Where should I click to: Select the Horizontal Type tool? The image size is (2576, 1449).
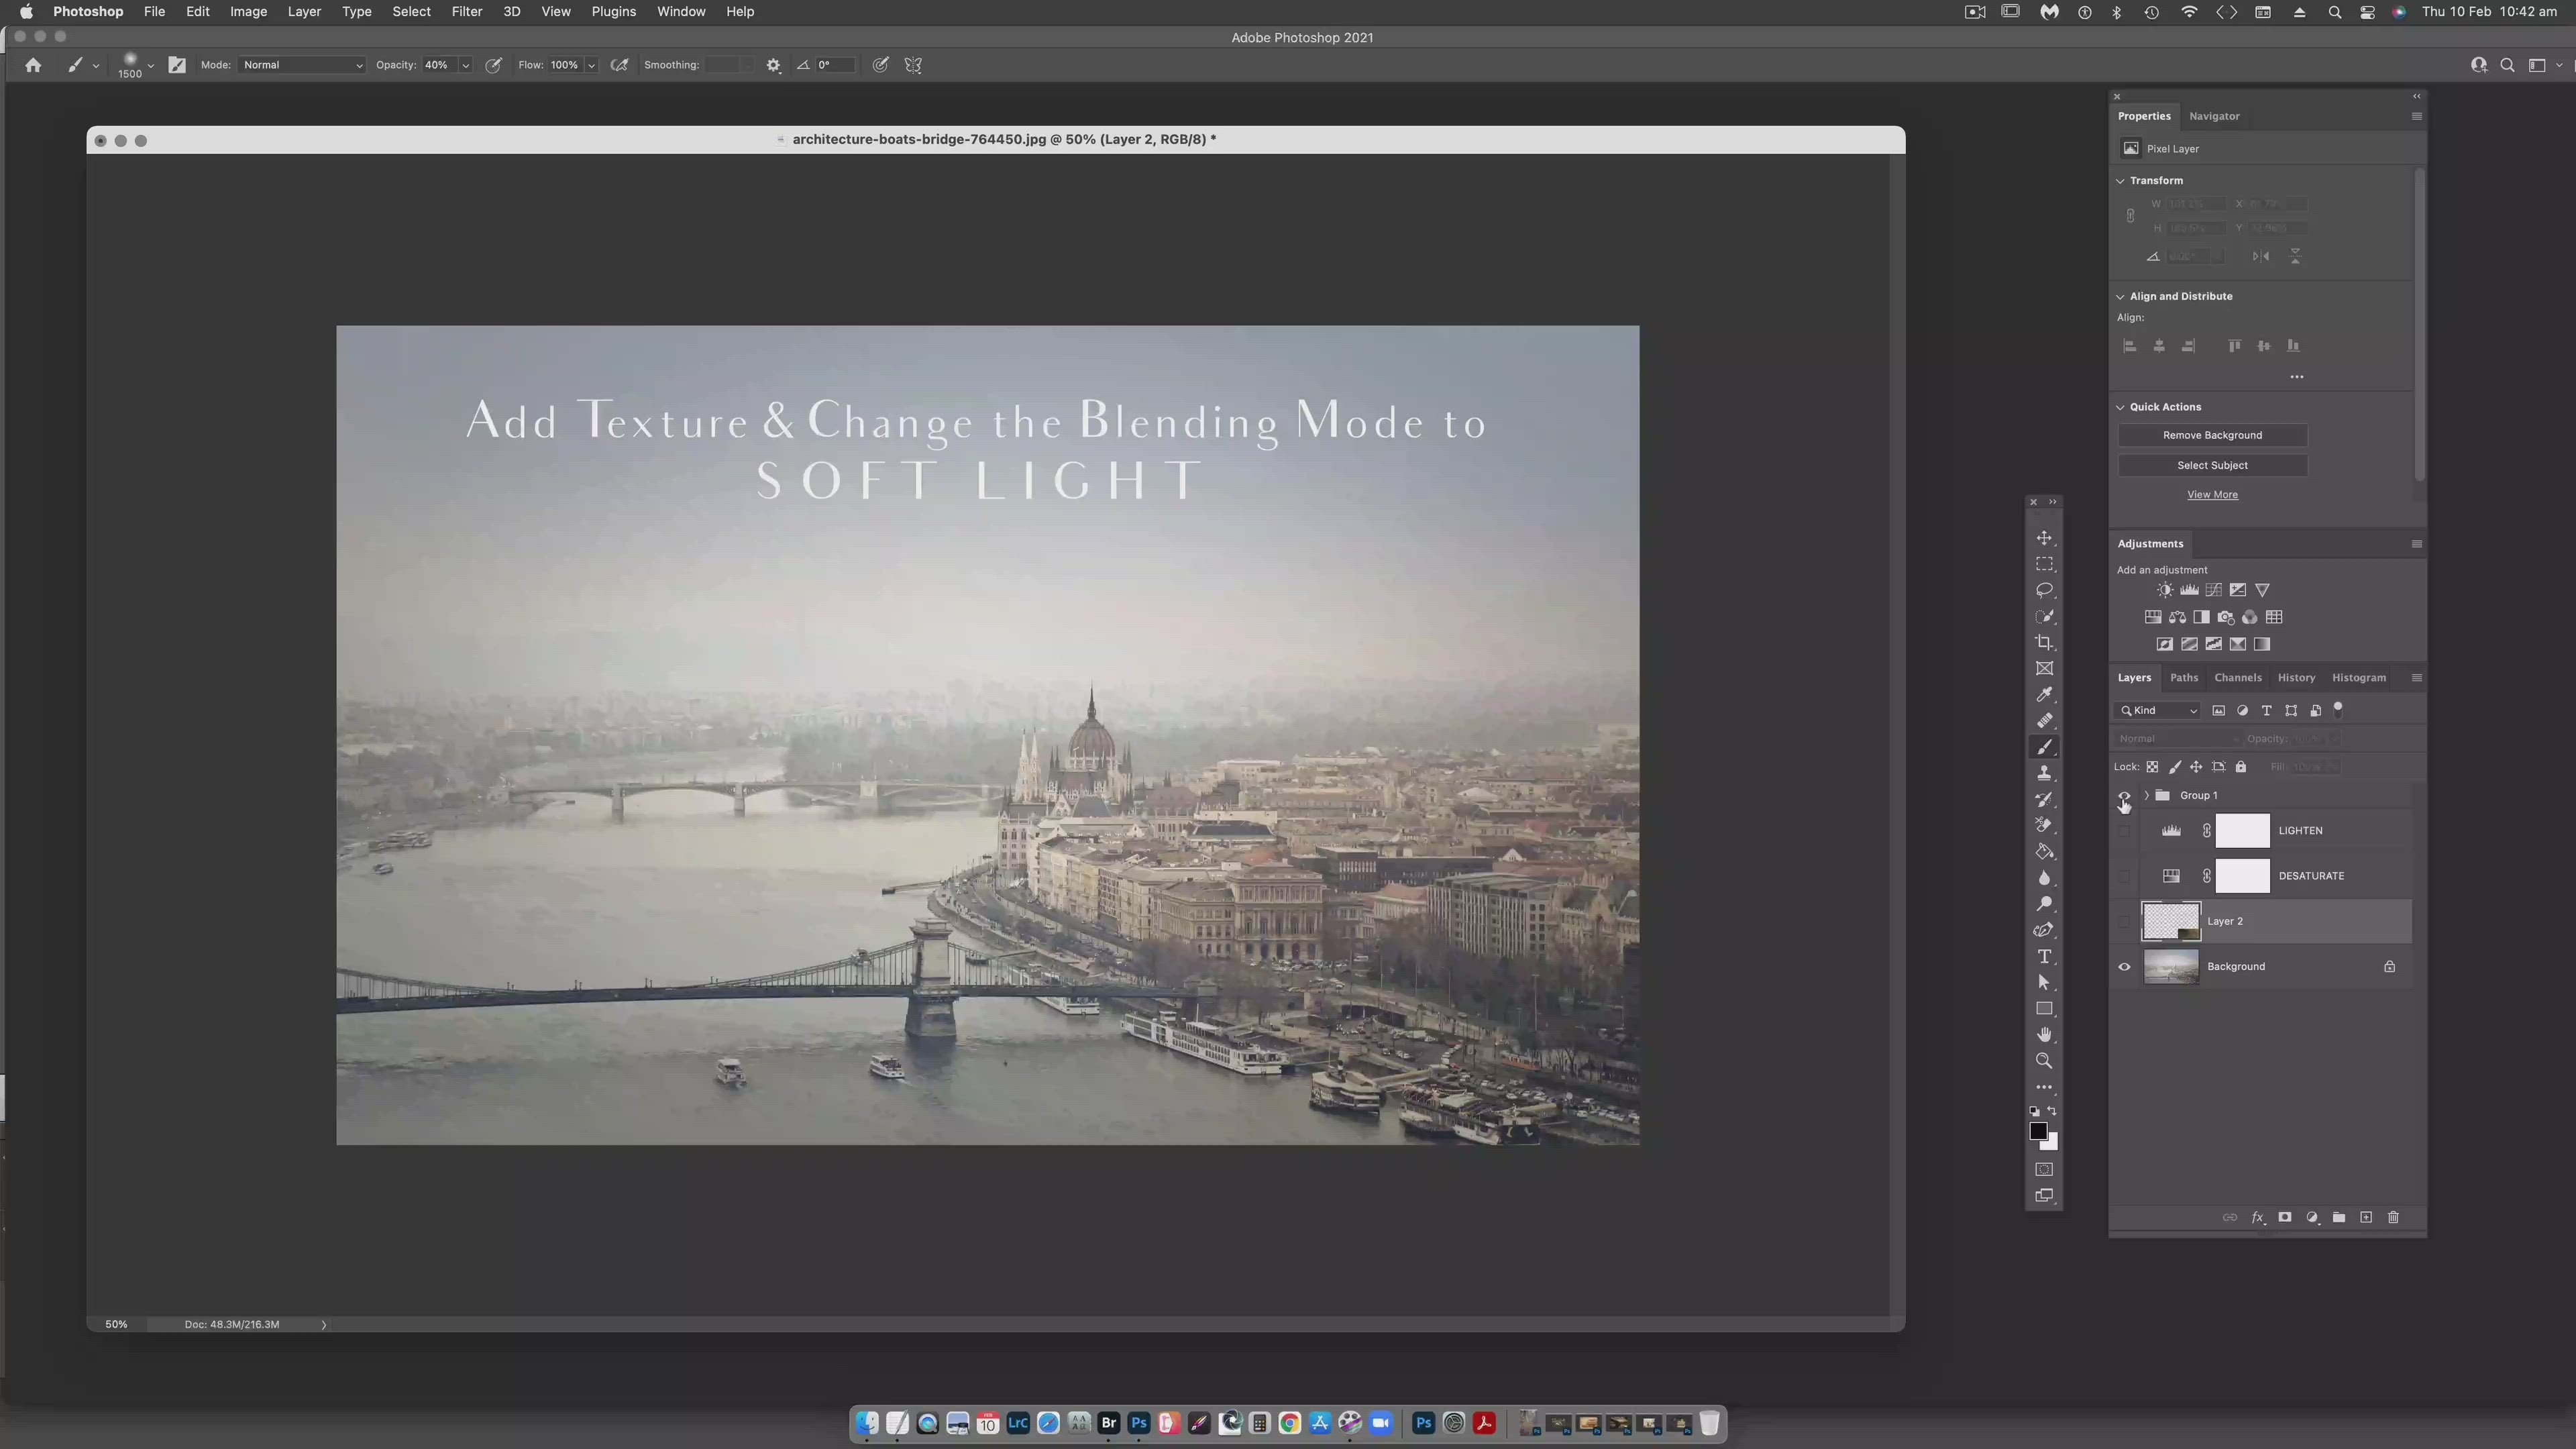(2044, 957)
